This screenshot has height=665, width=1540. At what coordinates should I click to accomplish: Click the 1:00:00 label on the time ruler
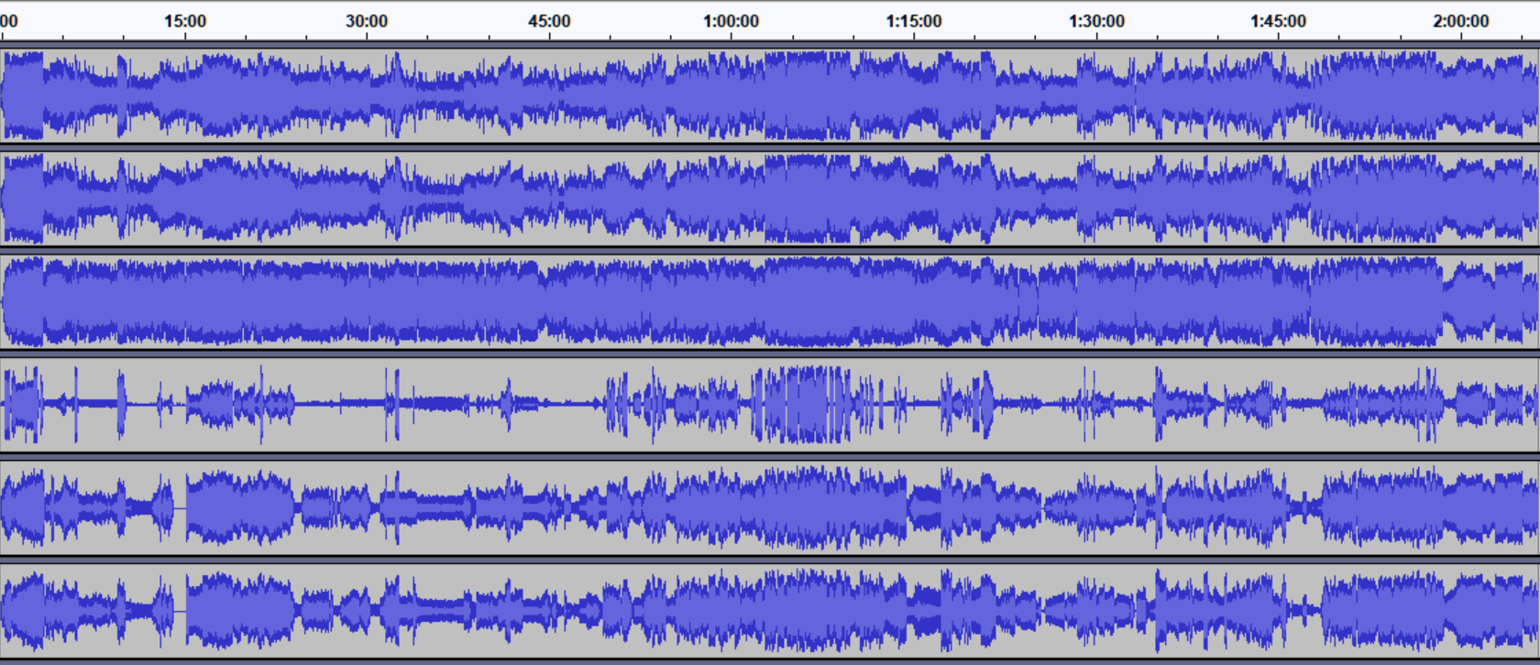[731, 21]
